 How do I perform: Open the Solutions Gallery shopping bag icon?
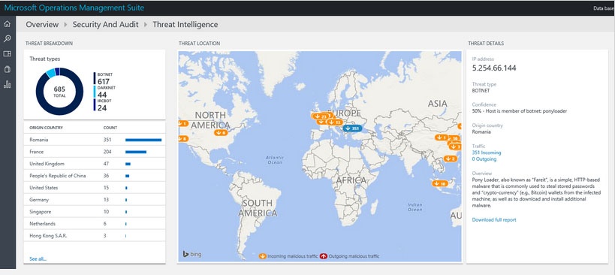click(7, 69)
